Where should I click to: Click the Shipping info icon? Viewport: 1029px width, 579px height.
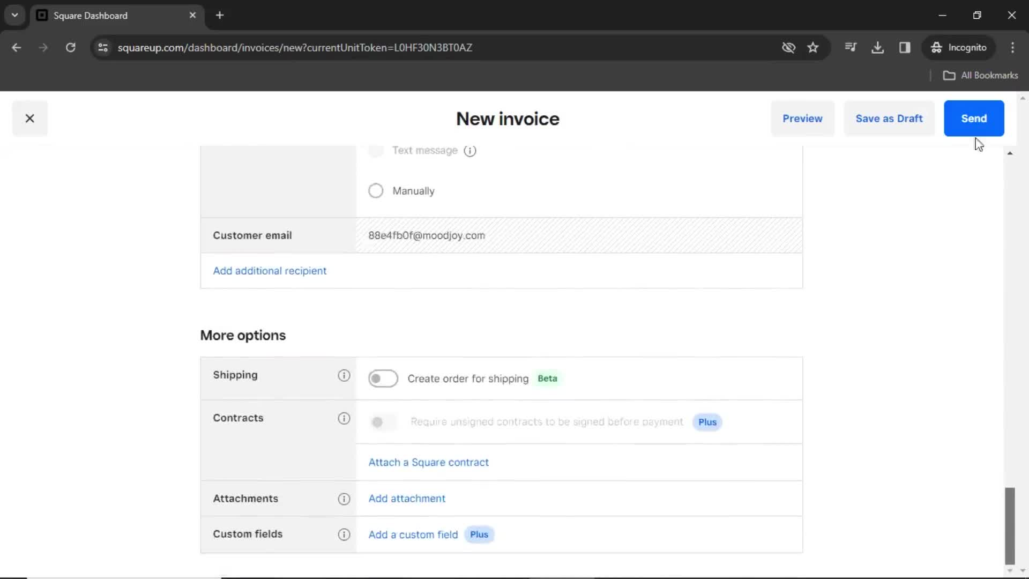pyautogui.click(x=344, y=375)
